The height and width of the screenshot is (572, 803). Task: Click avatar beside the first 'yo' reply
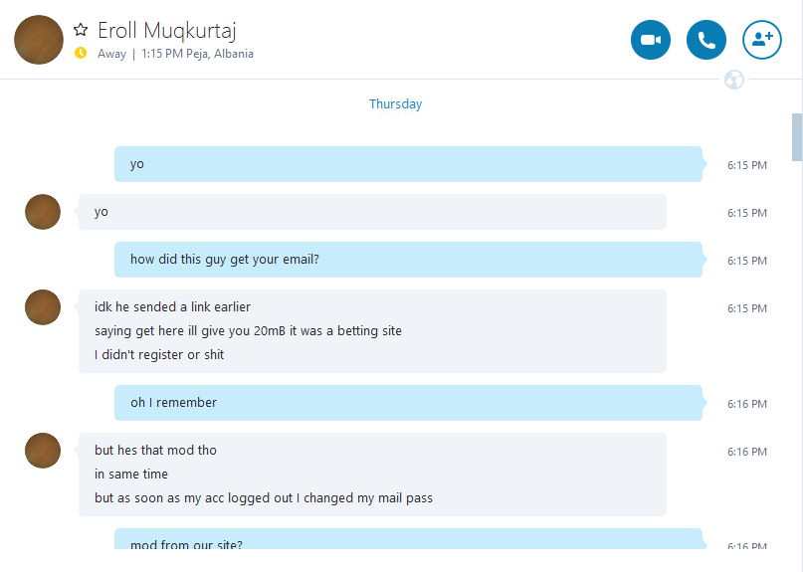pos(43,212)
